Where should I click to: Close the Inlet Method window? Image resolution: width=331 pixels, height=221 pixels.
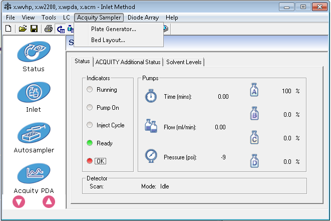319,7
